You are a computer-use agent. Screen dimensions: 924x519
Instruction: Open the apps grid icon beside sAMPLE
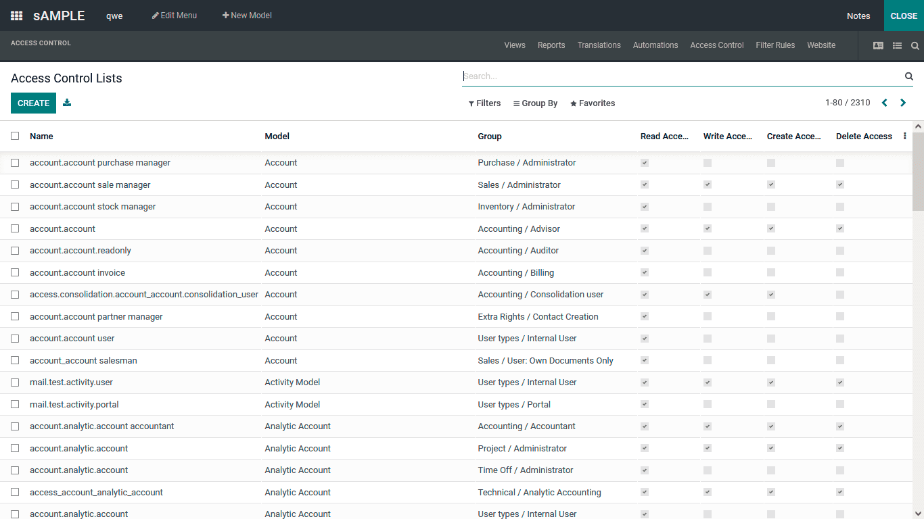[x=16, y=15]
